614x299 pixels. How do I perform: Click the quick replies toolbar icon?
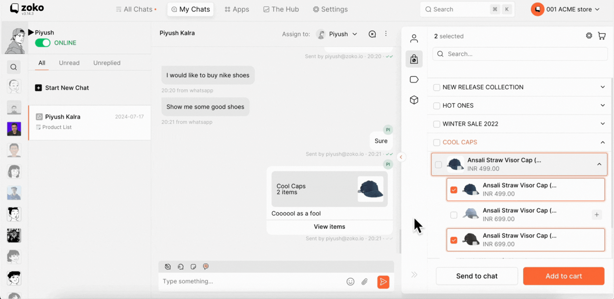coord(180,267)
